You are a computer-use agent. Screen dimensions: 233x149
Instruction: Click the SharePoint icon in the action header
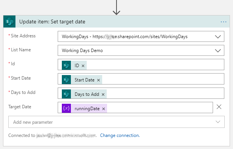pos(9,22)
